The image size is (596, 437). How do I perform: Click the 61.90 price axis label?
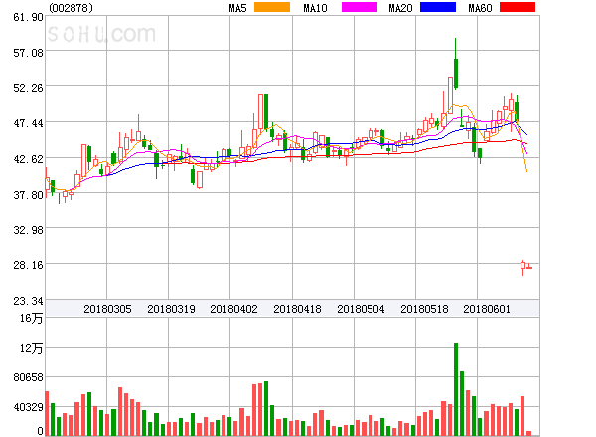[28, 17]
